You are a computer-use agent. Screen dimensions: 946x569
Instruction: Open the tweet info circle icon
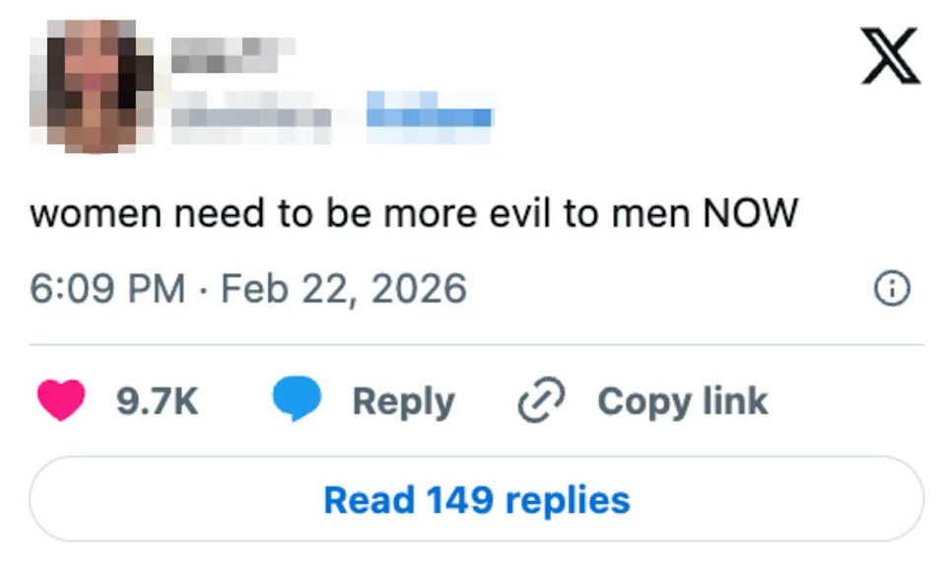pyautogui.click(x=890, y=287)
